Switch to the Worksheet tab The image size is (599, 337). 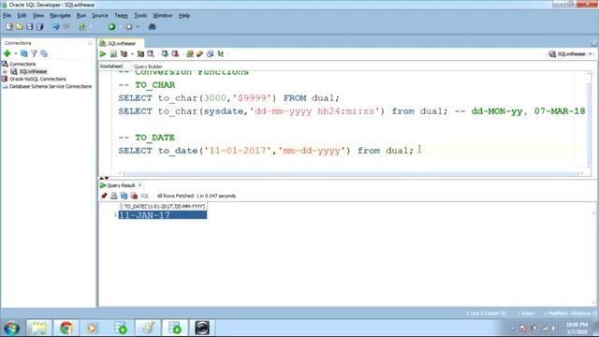[111, 66]
